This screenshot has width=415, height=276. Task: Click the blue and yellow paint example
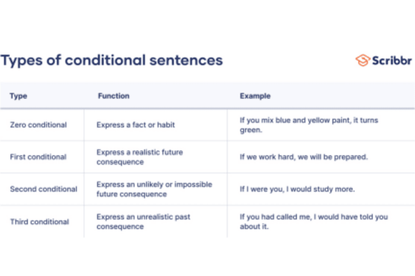(x=309, y=120)
